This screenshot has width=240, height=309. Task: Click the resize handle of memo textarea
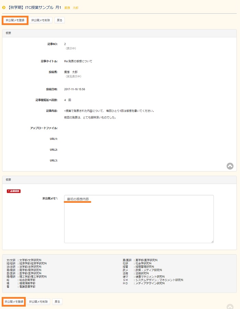click(x=212, y=242)
